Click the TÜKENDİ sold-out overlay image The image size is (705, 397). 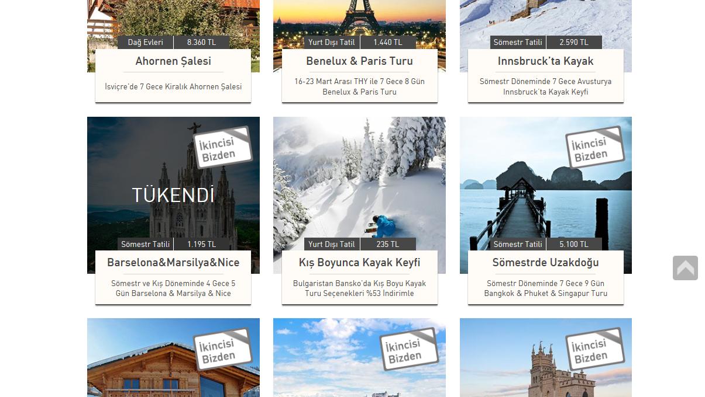pyautogui.click(x=173, y=195)
